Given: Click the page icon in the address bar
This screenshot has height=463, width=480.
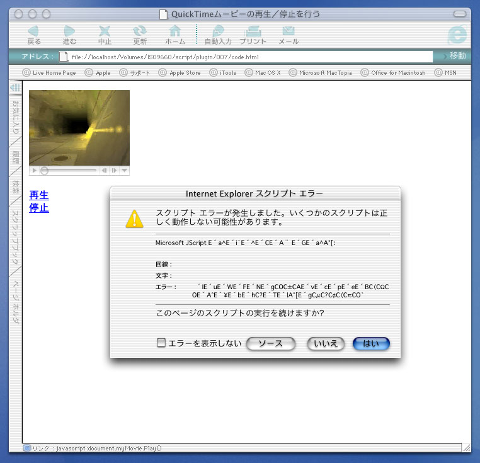Looking at the screenshot, I should tap(64, 57).
